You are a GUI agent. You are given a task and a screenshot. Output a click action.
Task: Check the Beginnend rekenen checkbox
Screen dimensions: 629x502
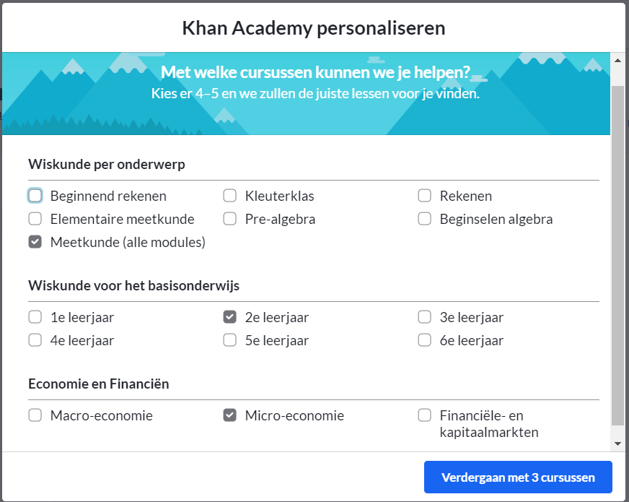pyautogui.click(x=35, y=196)
